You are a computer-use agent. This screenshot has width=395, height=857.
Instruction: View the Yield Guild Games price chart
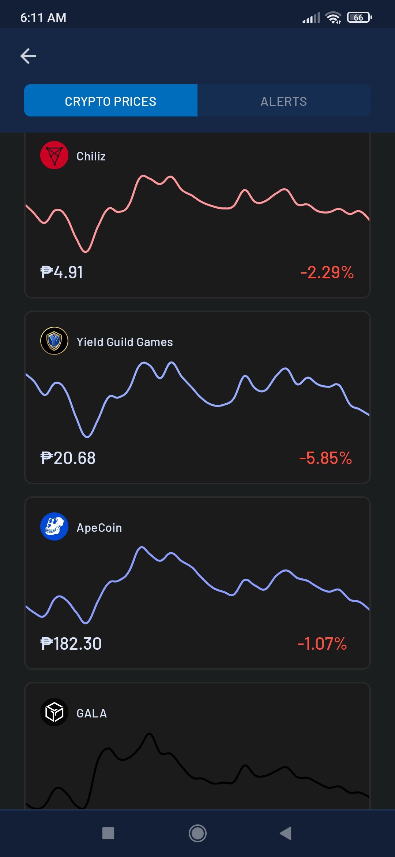pyautogui.click(x=197, y=399)
